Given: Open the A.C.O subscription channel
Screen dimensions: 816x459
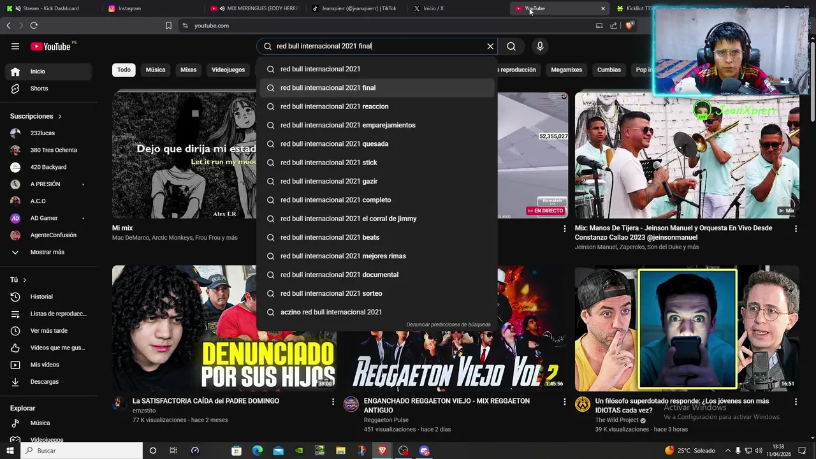Looking at the screenshot, I should point(48,201).
